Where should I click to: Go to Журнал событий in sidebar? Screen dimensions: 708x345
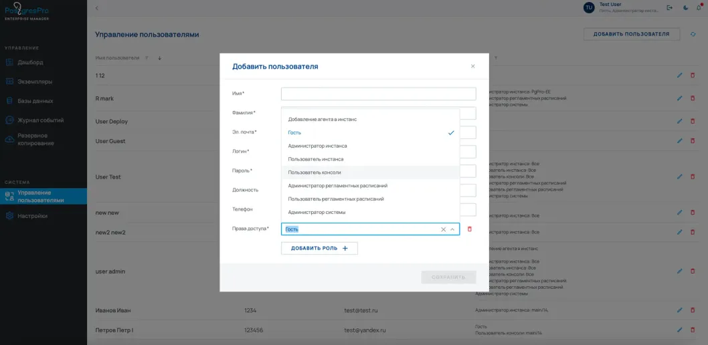point(40,120)
